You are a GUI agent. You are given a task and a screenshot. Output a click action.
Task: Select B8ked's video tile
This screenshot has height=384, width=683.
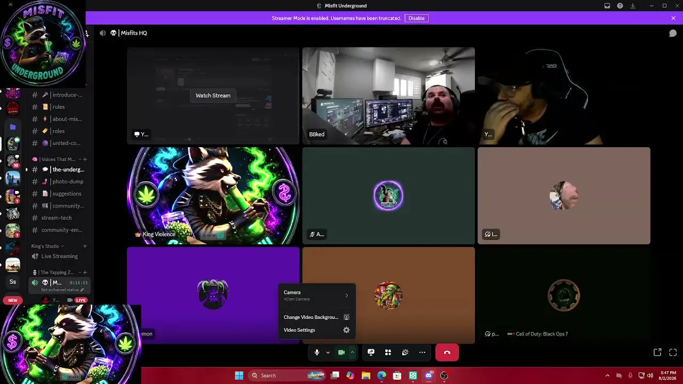coord(388,96)
